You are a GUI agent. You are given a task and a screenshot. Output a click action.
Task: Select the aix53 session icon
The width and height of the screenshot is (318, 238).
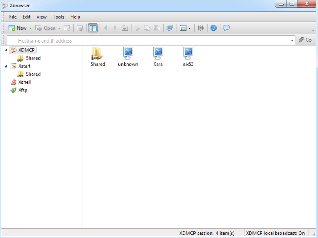tap(188, 57)
